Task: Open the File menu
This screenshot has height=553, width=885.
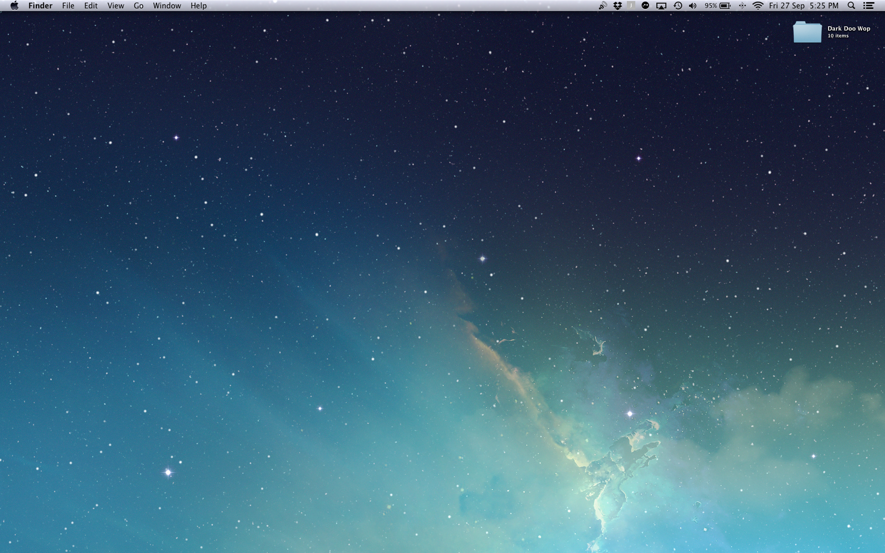Action: coord(68,6)
